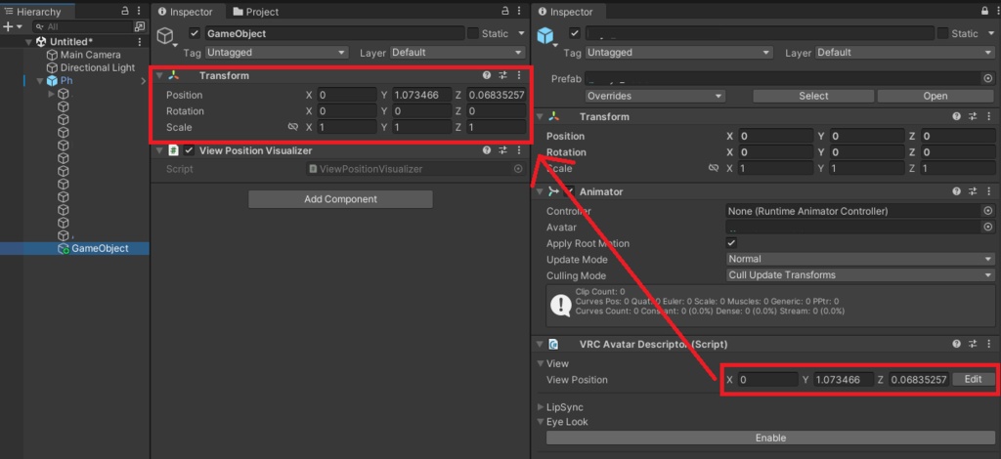This screenshot has width=1001, height=459.
Task: Click the prefab Open button
Action: click(936, 96)
